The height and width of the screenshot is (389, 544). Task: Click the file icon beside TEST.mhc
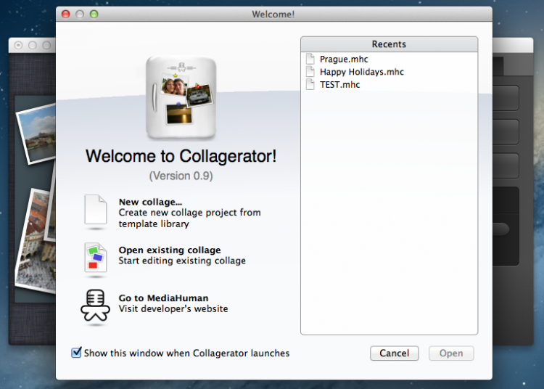point(310,85)
